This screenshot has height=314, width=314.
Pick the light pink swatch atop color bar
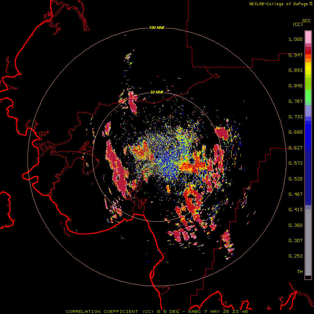tap(308, 37)
